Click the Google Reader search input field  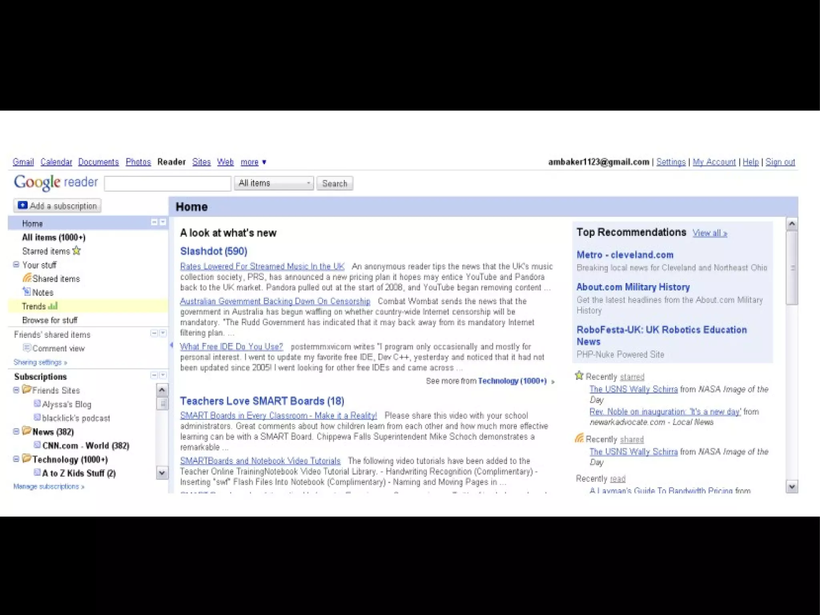pyautogui.click(x=167, y=183)
